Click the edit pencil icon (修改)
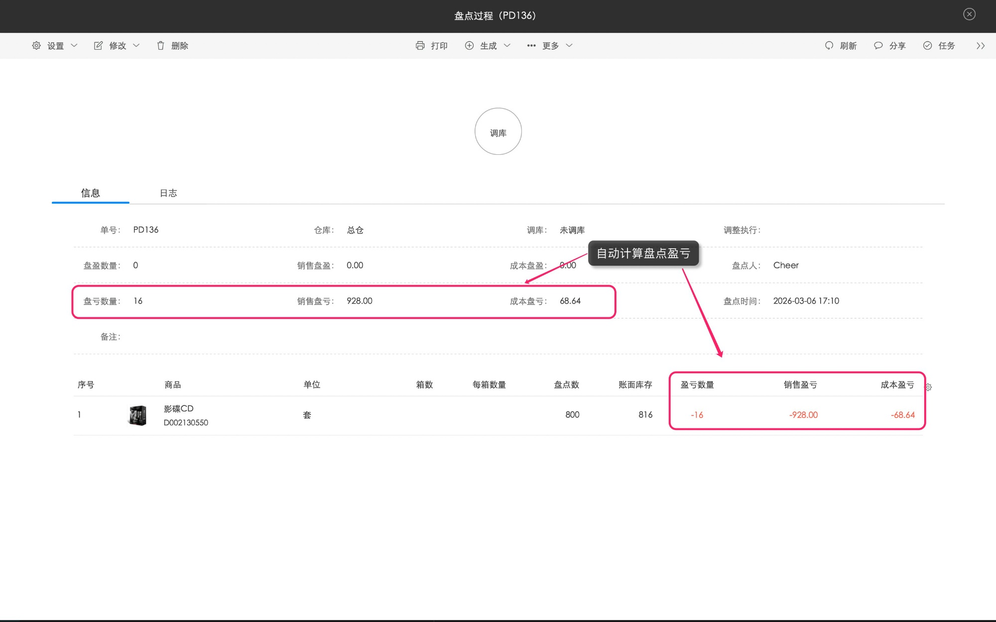The width and height of the screenshot is (996, 622). [99, 45]
